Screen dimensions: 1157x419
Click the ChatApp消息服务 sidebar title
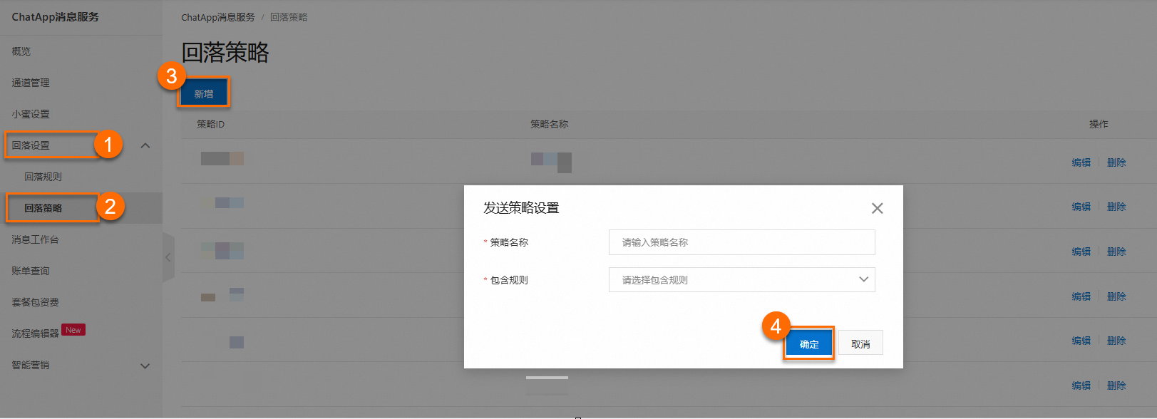[56, 17]
